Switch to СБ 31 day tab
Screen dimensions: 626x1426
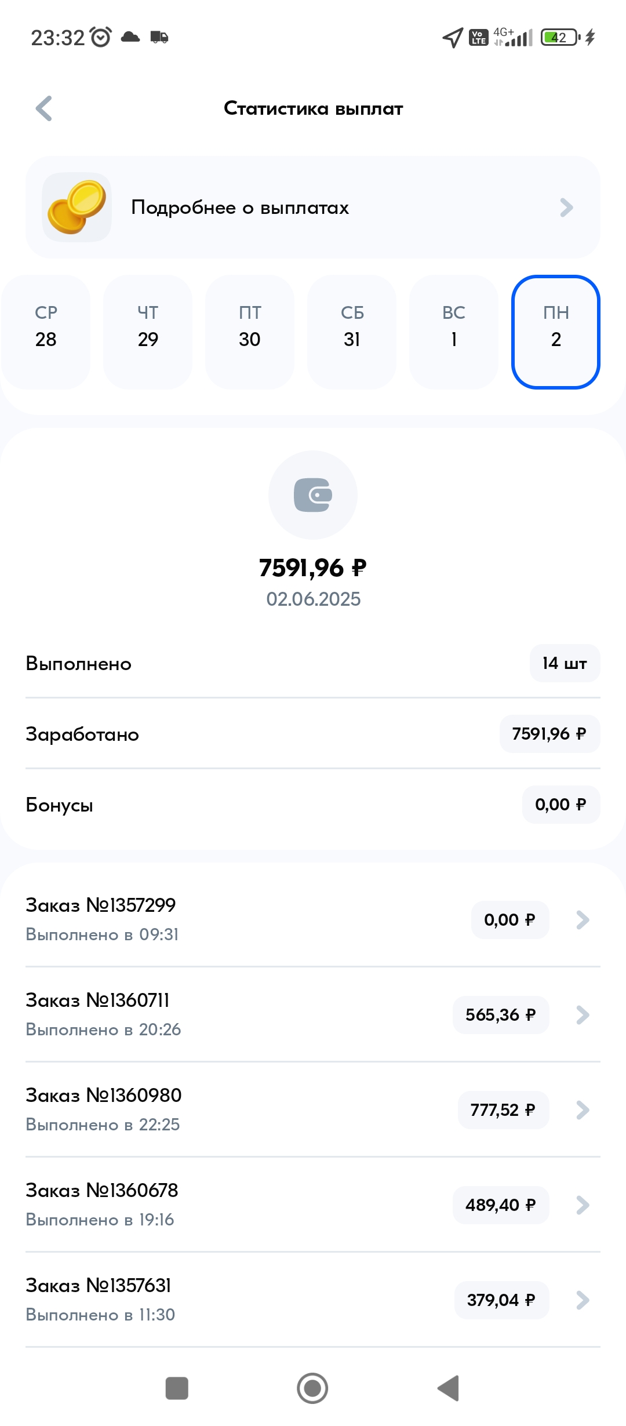[x=352, y=332]
